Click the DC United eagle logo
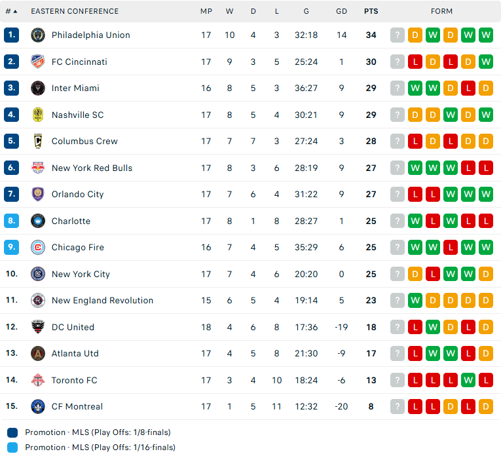The width and height of the screenshot is (501, 456). click(38, 327)
